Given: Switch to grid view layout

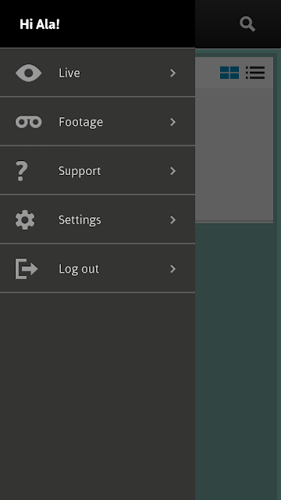Looking at the screenshot, I should tap(229, 73).
